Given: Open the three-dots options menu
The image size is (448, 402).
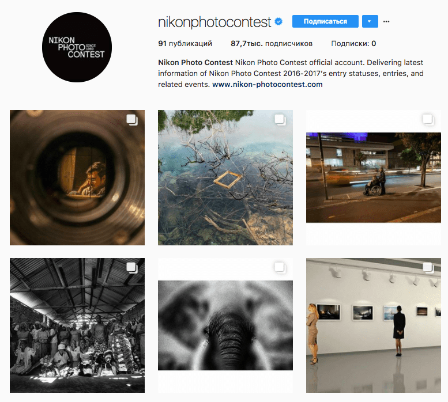Looking at the screenshot, I should pos(386,21).
